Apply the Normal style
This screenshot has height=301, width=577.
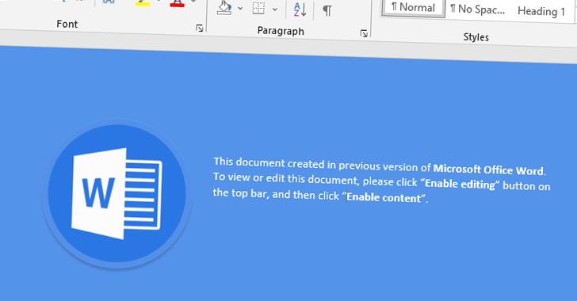tap(412, 7)
